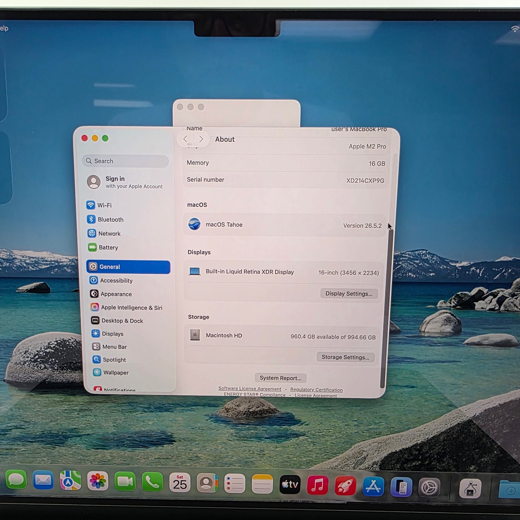520x520 pixels.
Task: Open FaceTime from the Dock
Action: pos(125,482)
